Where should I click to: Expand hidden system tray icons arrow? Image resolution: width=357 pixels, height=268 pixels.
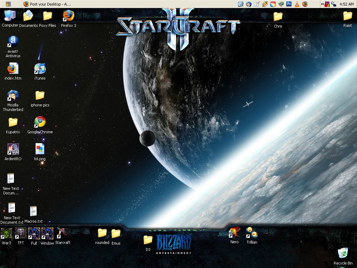[x=322, y=4]
